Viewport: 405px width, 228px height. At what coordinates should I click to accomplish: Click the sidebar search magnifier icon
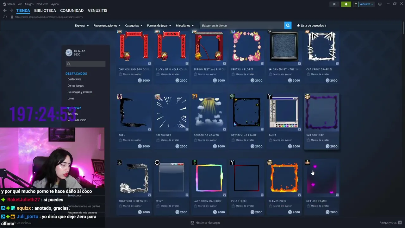[x=68, y=64]
